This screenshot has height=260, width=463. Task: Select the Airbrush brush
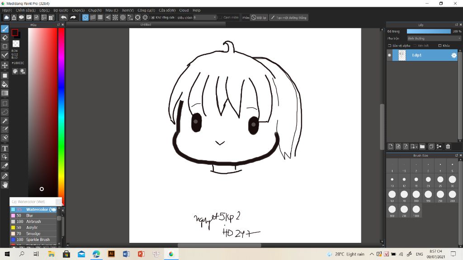tap(33, 221)
